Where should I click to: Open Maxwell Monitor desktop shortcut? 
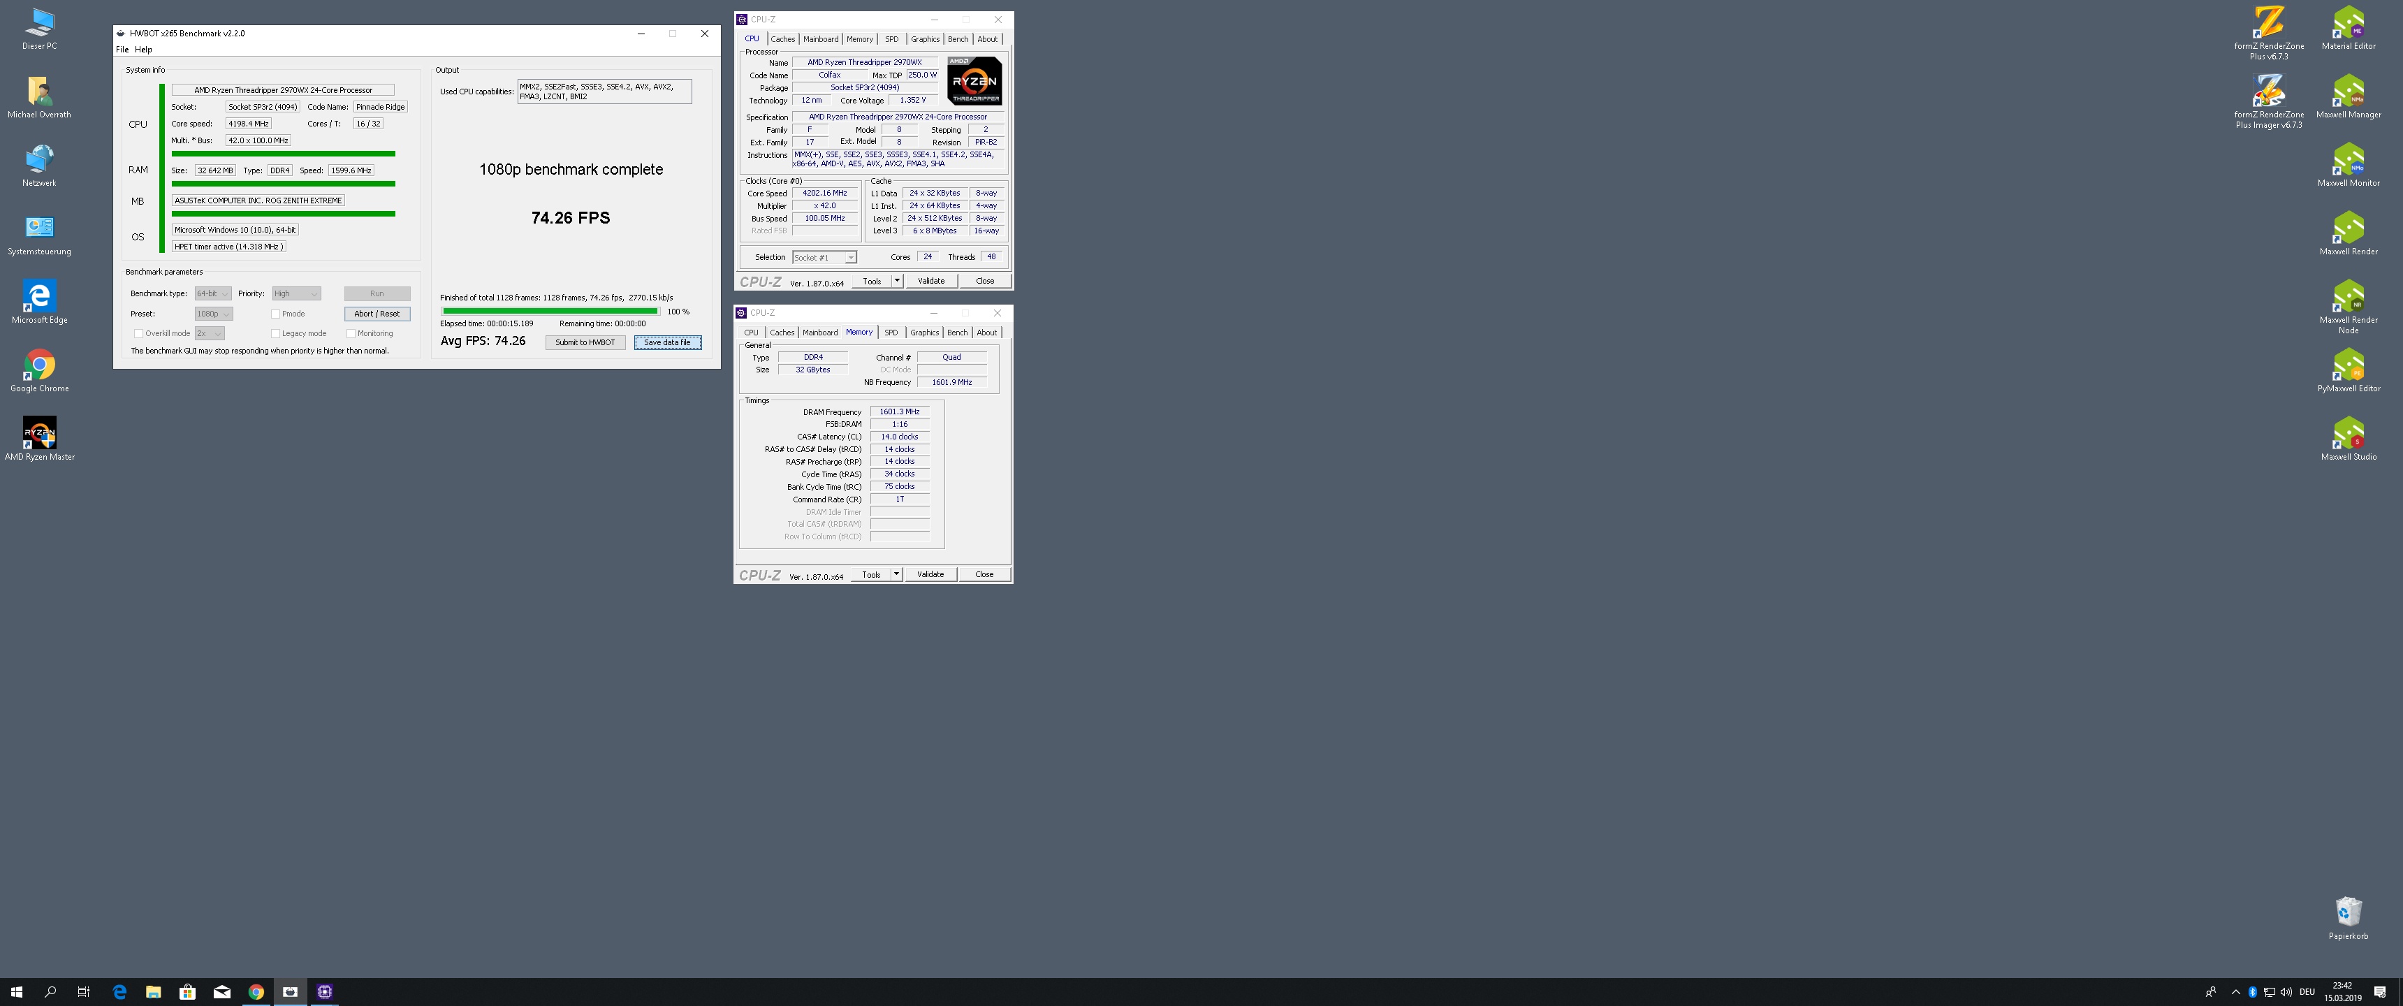click(2348, 165)
